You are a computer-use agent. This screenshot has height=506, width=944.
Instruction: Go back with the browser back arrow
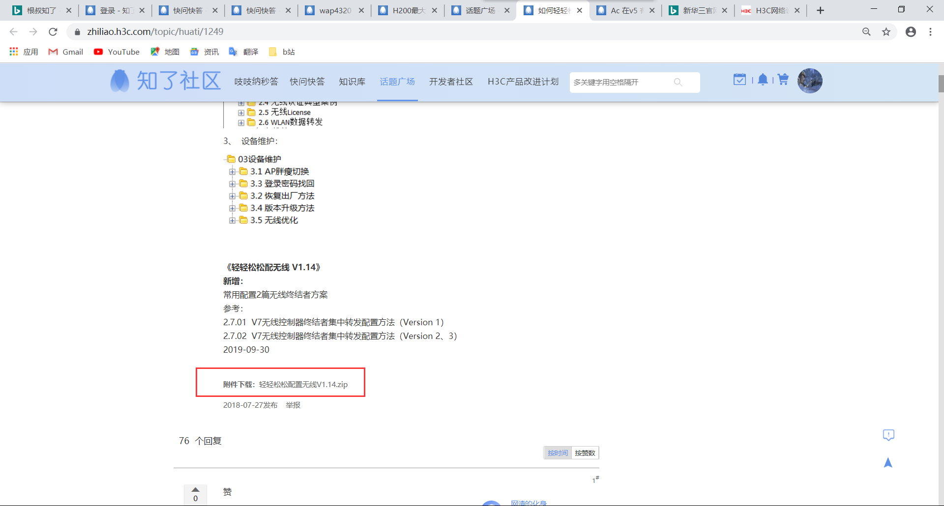(x=14, y=32)
